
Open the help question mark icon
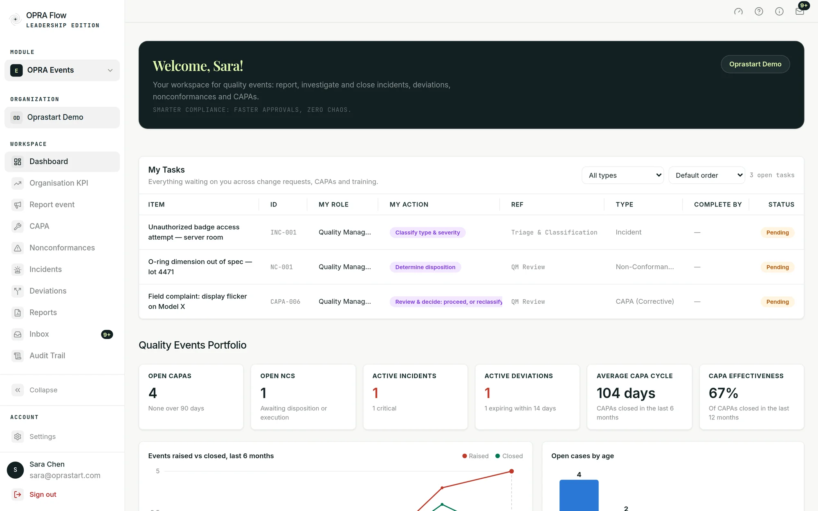(759, 11)
